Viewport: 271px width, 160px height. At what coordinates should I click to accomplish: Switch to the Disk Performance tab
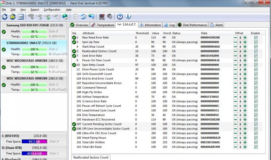193,25
